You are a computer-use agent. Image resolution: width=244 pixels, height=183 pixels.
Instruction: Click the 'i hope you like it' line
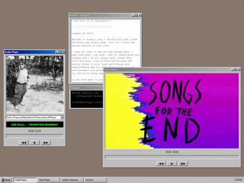click(x=102, y=52)
